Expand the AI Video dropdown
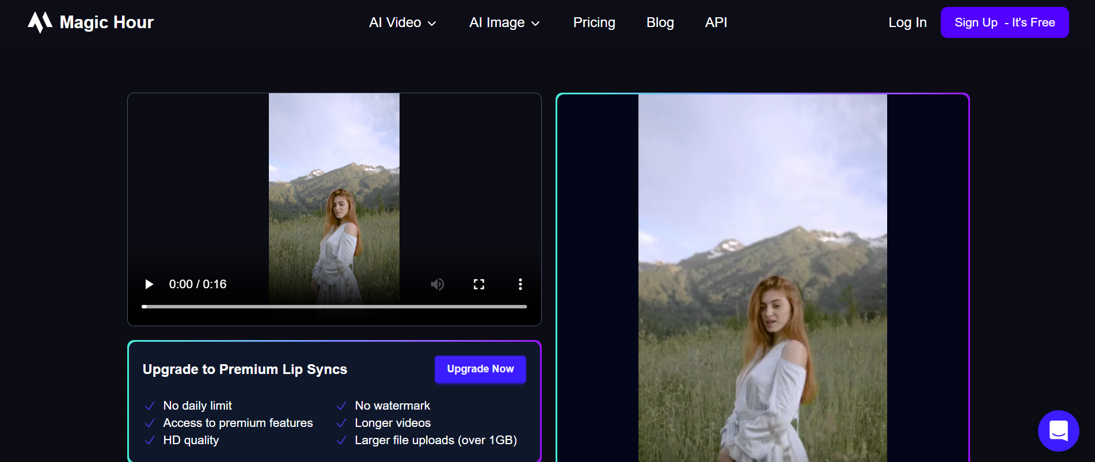 tap(402, 22)
